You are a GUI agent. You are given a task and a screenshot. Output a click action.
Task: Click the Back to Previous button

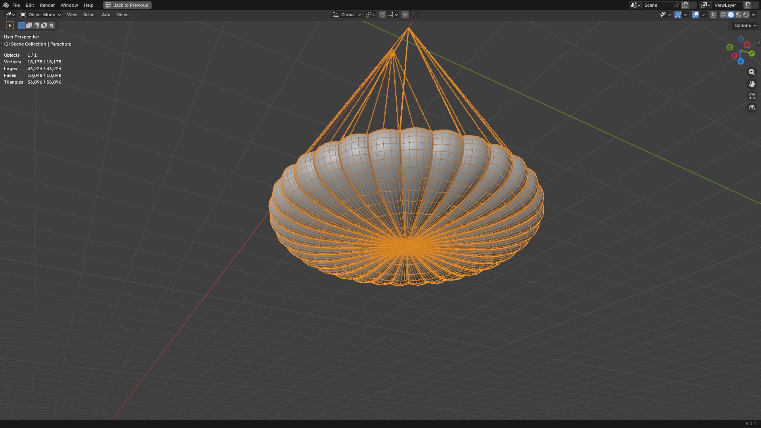click(x=127, y=5)
